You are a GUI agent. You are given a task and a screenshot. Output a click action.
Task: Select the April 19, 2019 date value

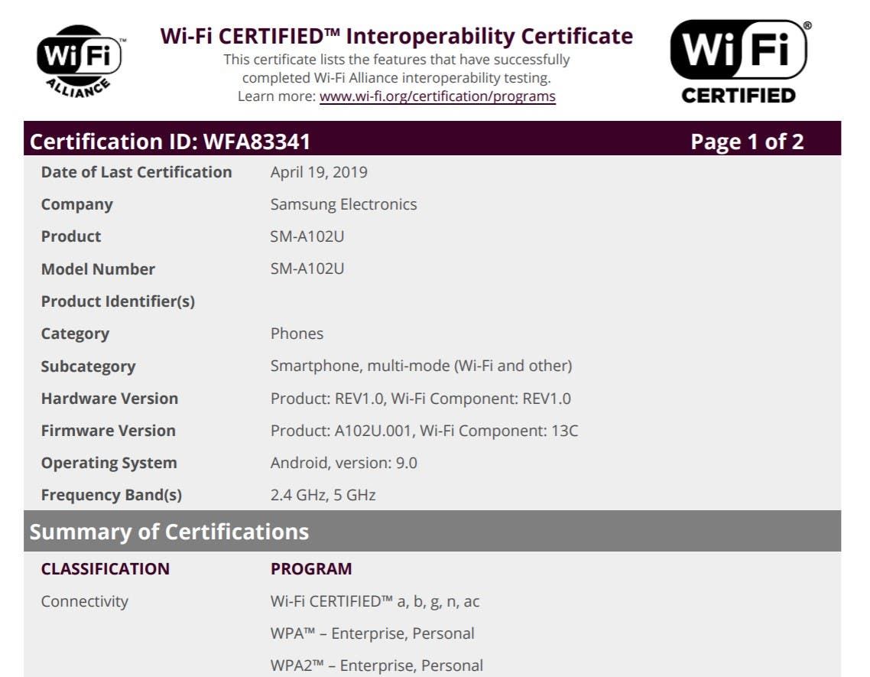pyautogui.click(x=319, y=172)
